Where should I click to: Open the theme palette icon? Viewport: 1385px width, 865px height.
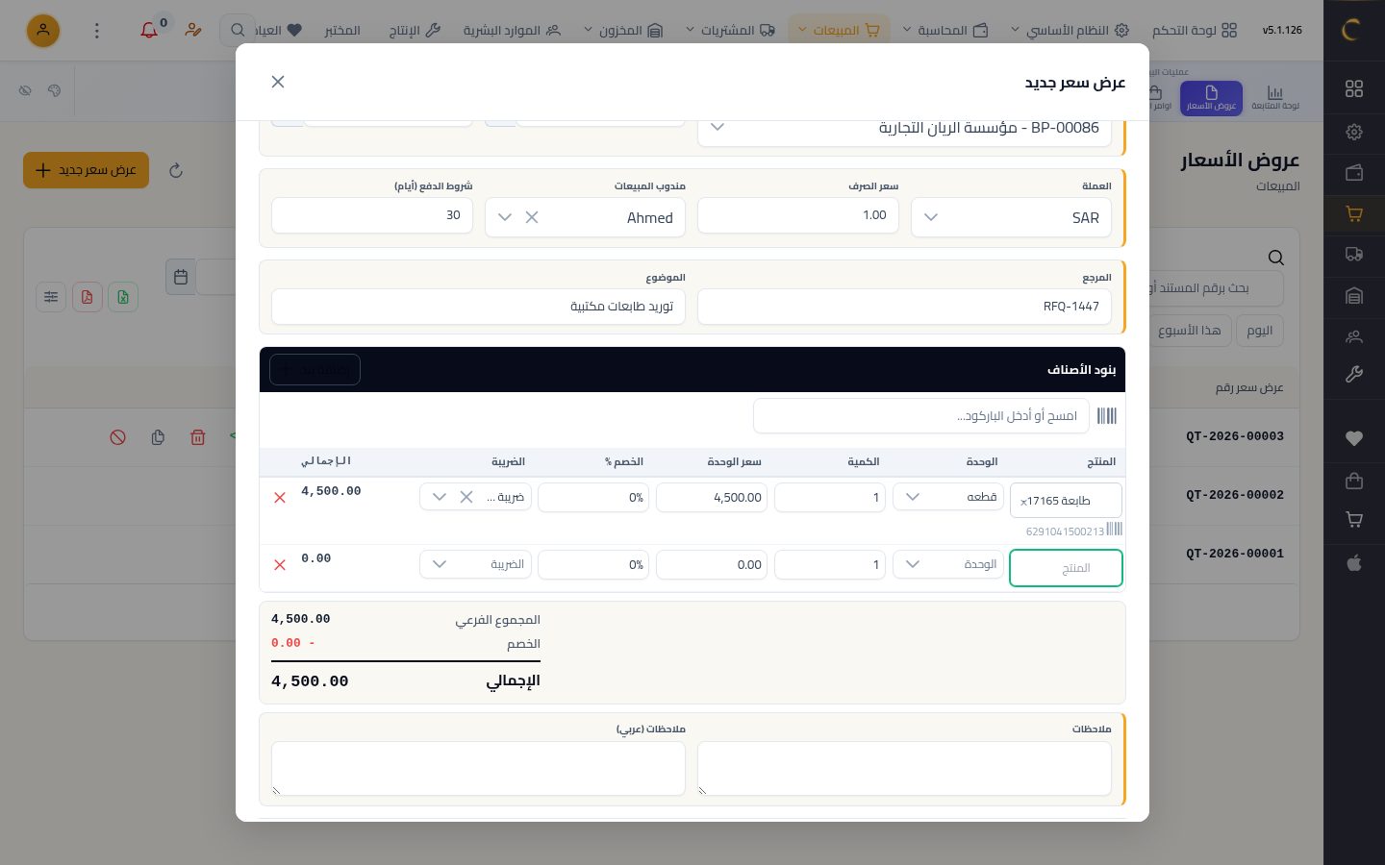point(54,90)
